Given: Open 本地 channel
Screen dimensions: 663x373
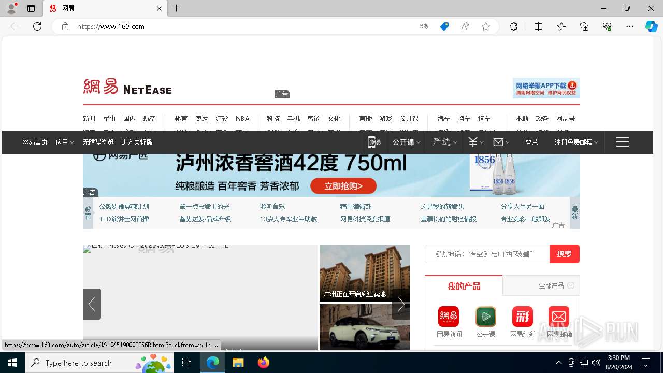Looking at the screenshot, I should tap(522, 119).
